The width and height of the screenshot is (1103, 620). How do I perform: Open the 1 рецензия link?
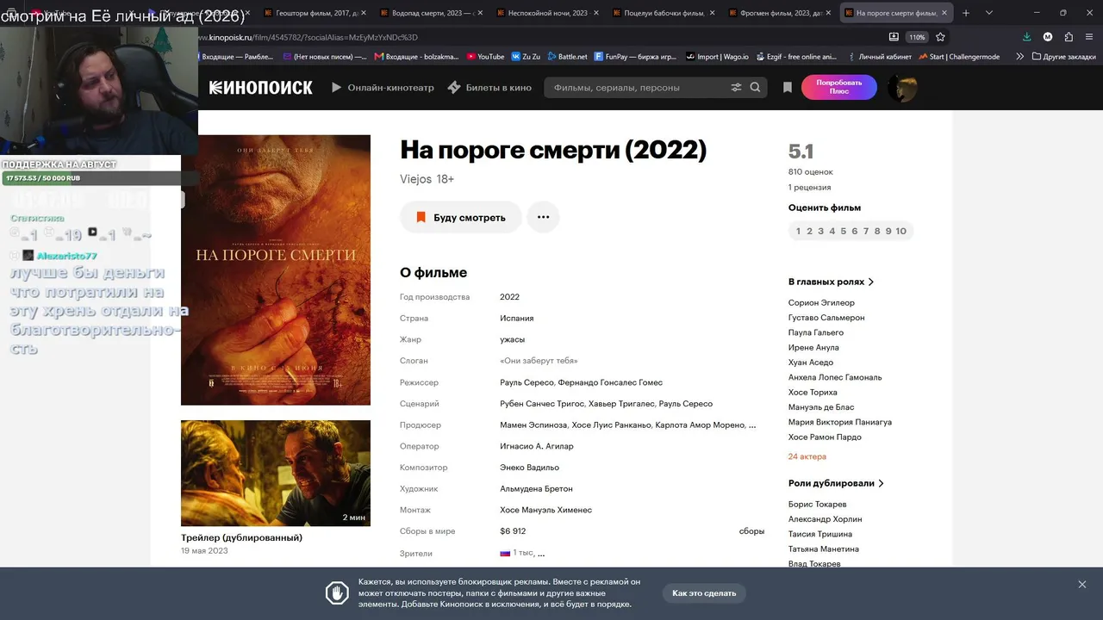click(809, 187)
